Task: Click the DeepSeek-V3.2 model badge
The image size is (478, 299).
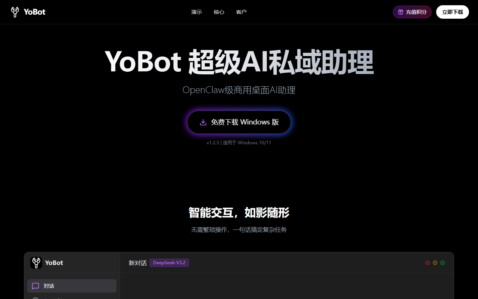Action: click(169, 263)
